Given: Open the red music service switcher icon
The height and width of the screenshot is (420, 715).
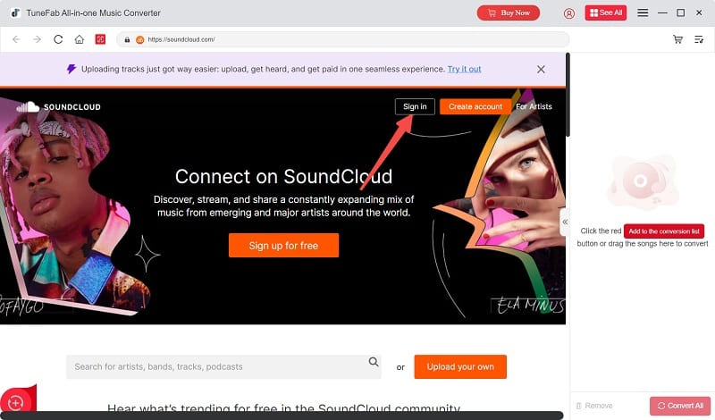Looking at the screenshot, I should [100, 39].
